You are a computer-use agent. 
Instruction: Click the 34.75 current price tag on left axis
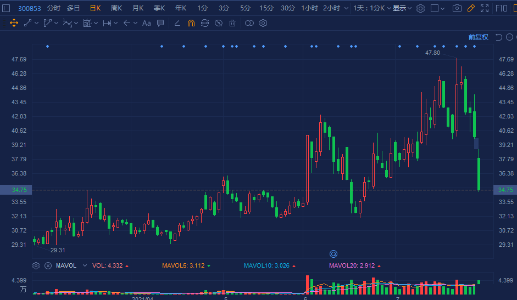(x=16, y=190)
